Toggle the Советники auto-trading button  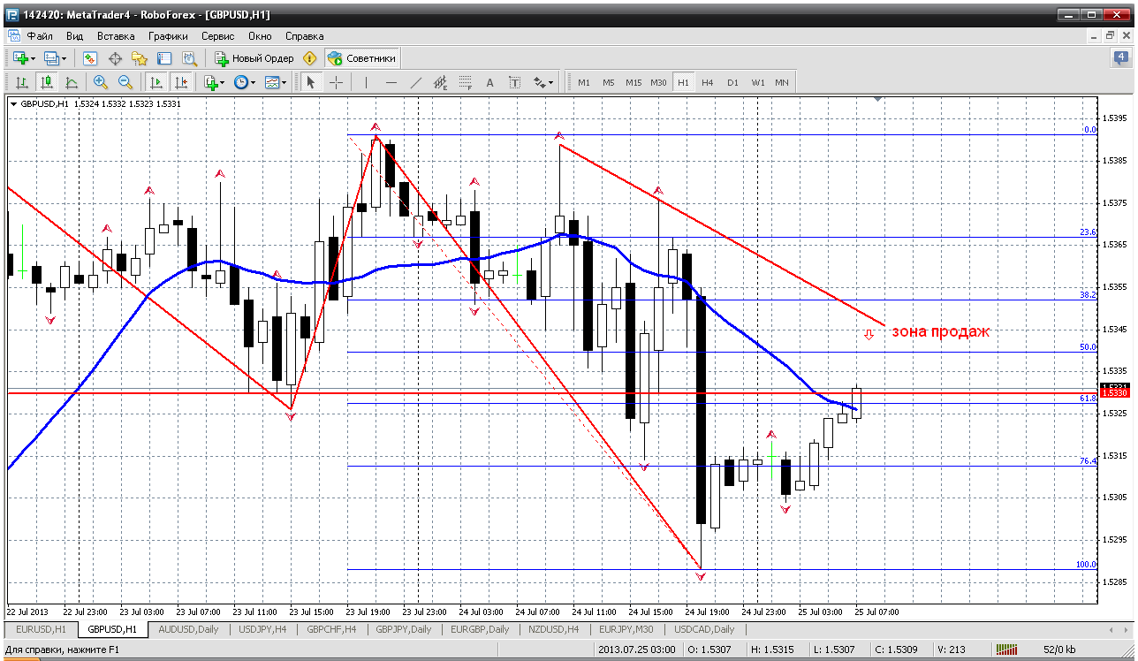[x=362, y=58]
